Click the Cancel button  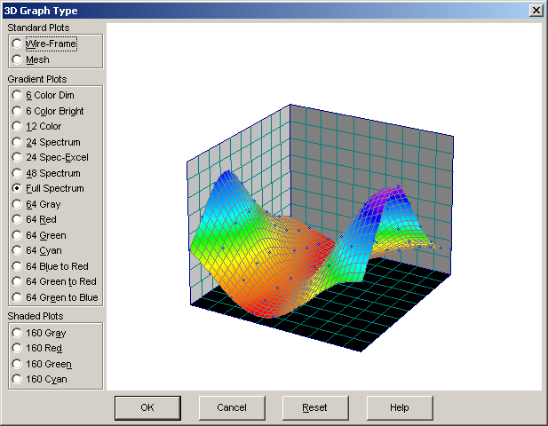click(232, 408)
